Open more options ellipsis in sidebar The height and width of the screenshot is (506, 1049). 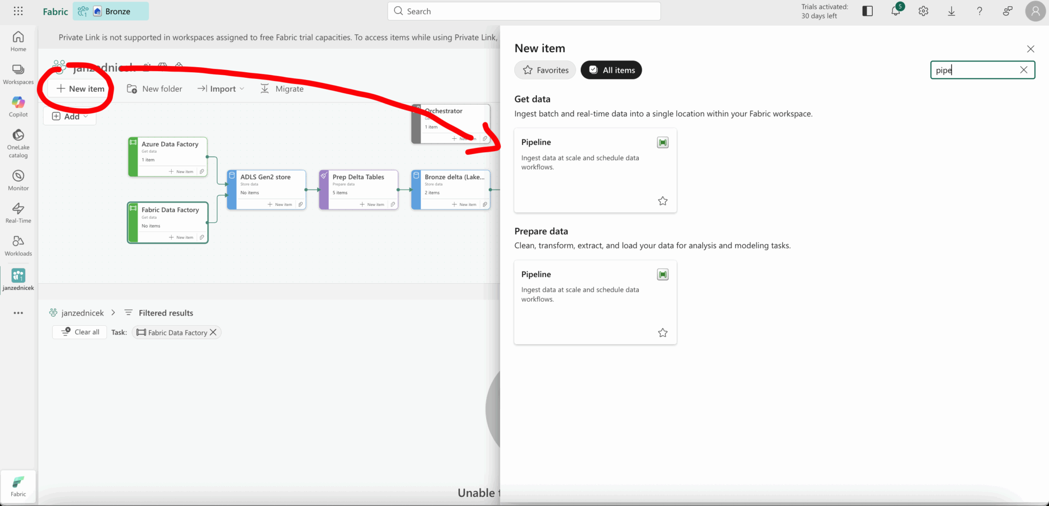coord(18,313)
